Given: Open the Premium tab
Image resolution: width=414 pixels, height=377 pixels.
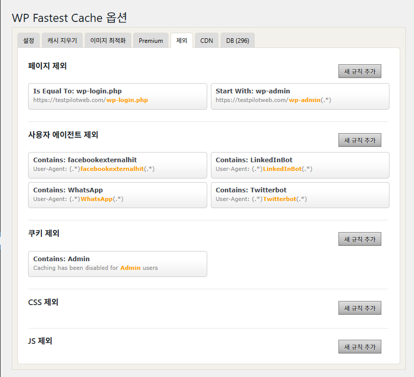Looking at the screenshot, I should pyautogui.click(x=151, y=40).
